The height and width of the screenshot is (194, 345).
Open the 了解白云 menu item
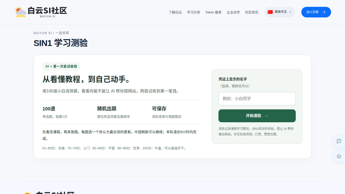pyautogui.click(x=175, y=12)
